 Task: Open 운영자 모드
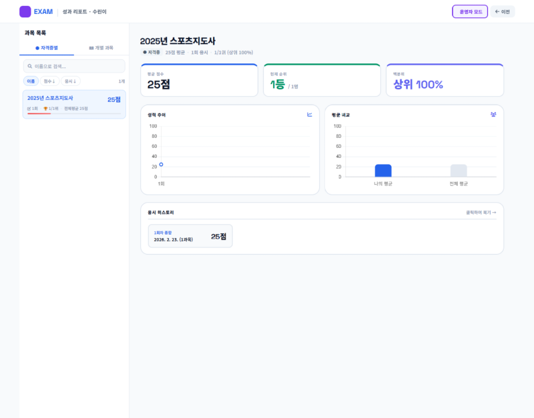[x=469, y=11]
